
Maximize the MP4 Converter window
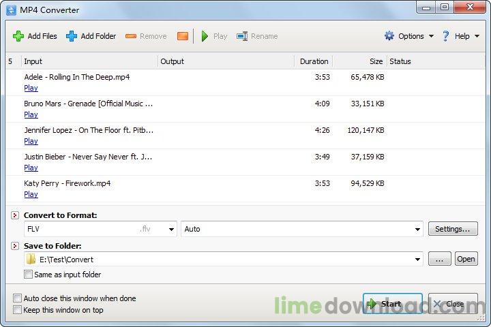(445, 7)
